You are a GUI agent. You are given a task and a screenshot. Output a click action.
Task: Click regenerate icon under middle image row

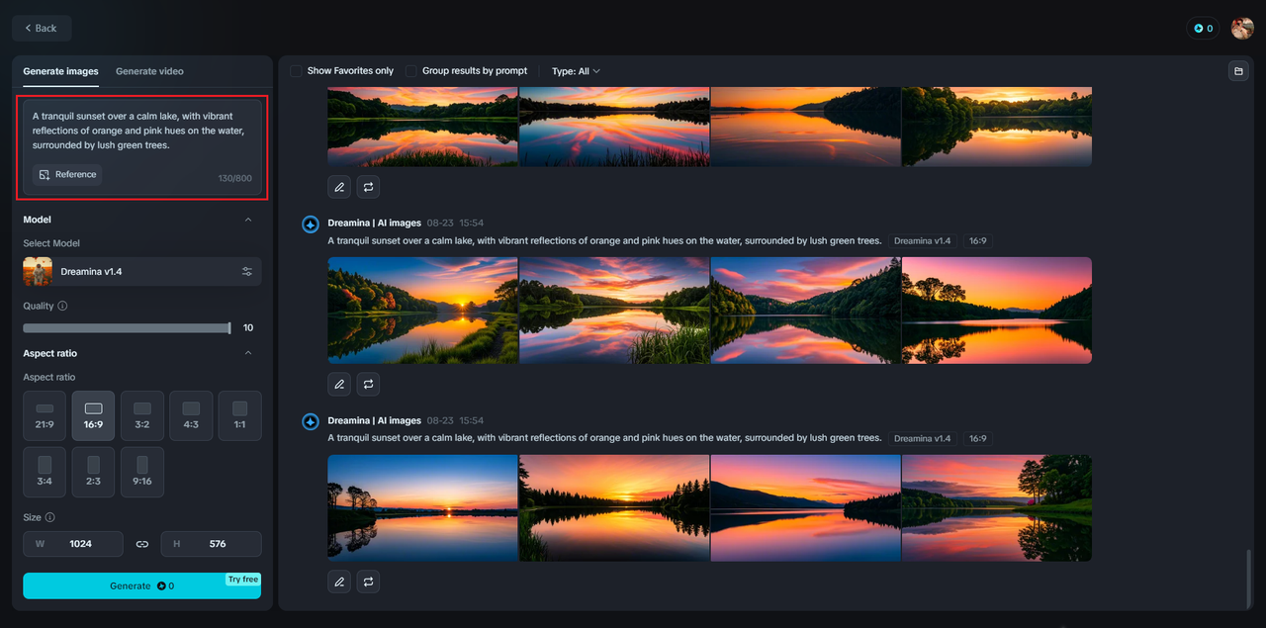pos(368,384)
